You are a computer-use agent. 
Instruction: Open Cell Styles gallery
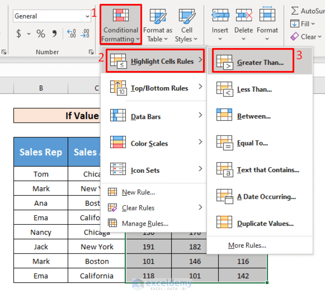point(186,25)
